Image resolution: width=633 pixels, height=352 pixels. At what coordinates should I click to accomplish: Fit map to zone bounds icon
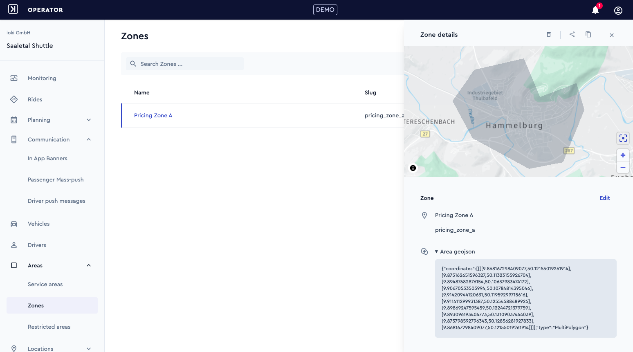coord(623,138)
